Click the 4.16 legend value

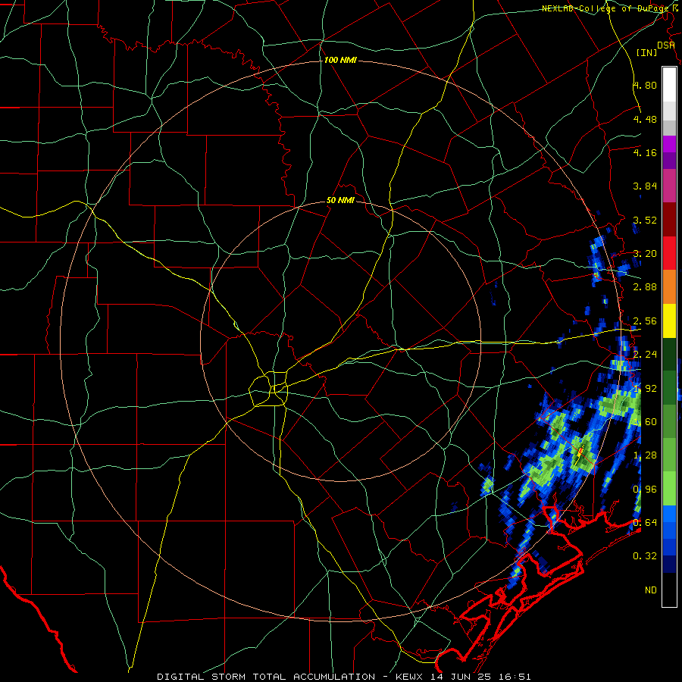click(x=645, y=152)
